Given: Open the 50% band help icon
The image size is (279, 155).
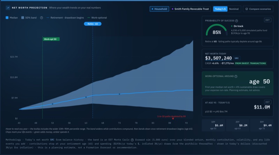Looking at the screenshot, I should tap(42, 18).
